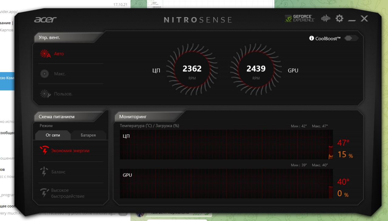Image resolution: width=388 pixels, height=221 pixels.
Task: Close the NitroSense window
Action: [364, 18]
